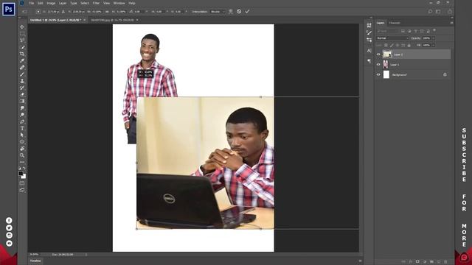Screen dimensions: 472x265
Task: Open the Image menu
Action: pyautogui.click(x=51, y=3)
